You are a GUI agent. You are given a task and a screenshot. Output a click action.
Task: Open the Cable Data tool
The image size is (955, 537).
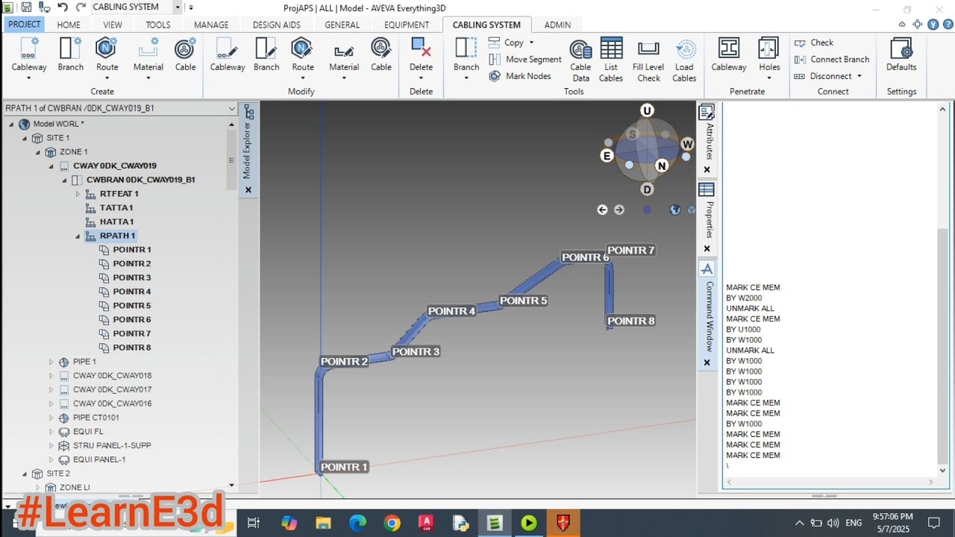pyautogui.click(x=580, y=60)
